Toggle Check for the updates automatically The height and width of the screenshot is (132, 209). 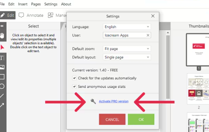74,78
